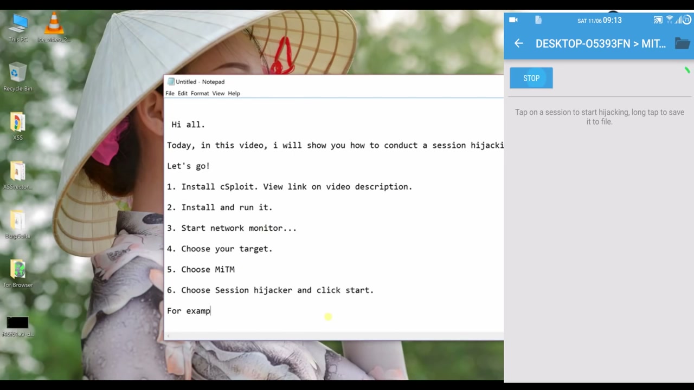Image resolution: width=694 pixels, height=390 pixels.
Task: Tap the DESKTOP-O5393FN > MIT... title
Action: tap(600, 43)
